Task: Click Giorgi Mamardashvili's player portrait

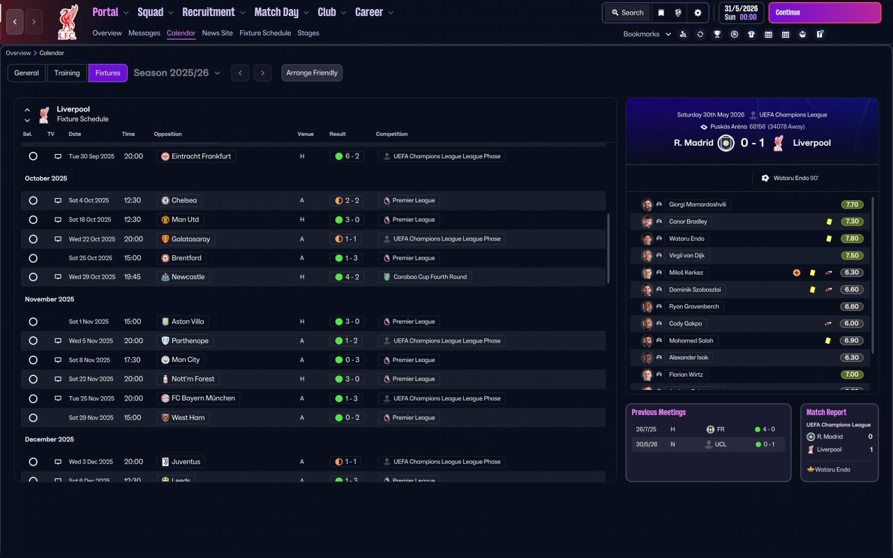Action: click(647, 204)
